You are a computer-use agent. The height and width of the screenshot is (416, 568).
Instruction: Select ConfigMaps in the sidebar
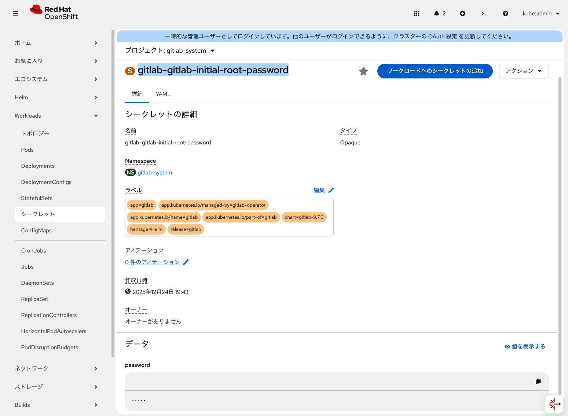coord(36,230)
